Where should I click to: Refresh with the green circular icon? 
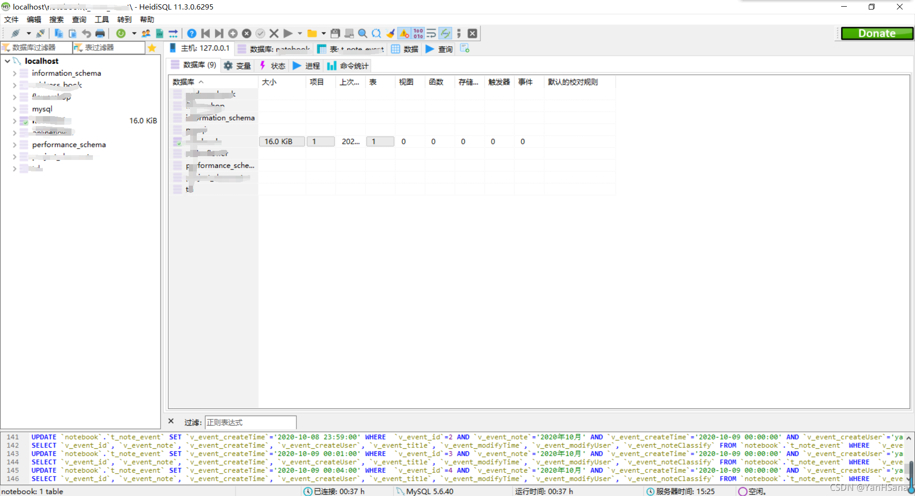click(x=121, y=33)
